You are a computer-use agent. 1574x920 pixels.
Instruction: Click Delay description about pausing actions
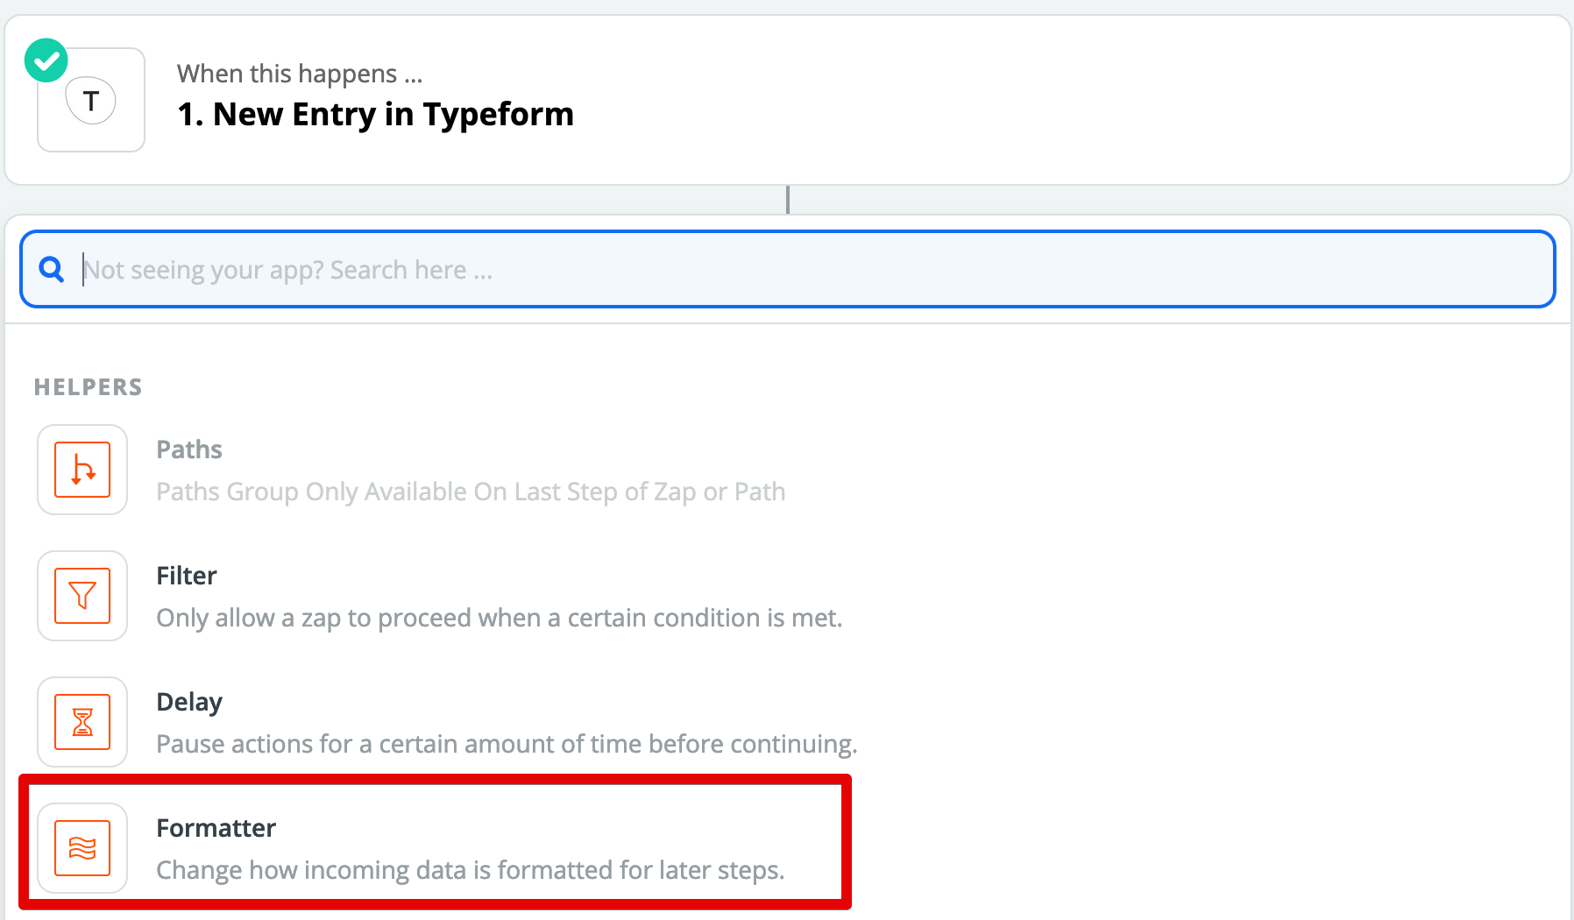click(507, 744)
